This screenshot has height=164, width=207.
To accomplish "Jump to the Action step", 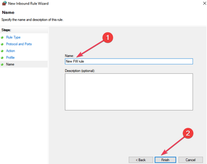I will (10, 51).
